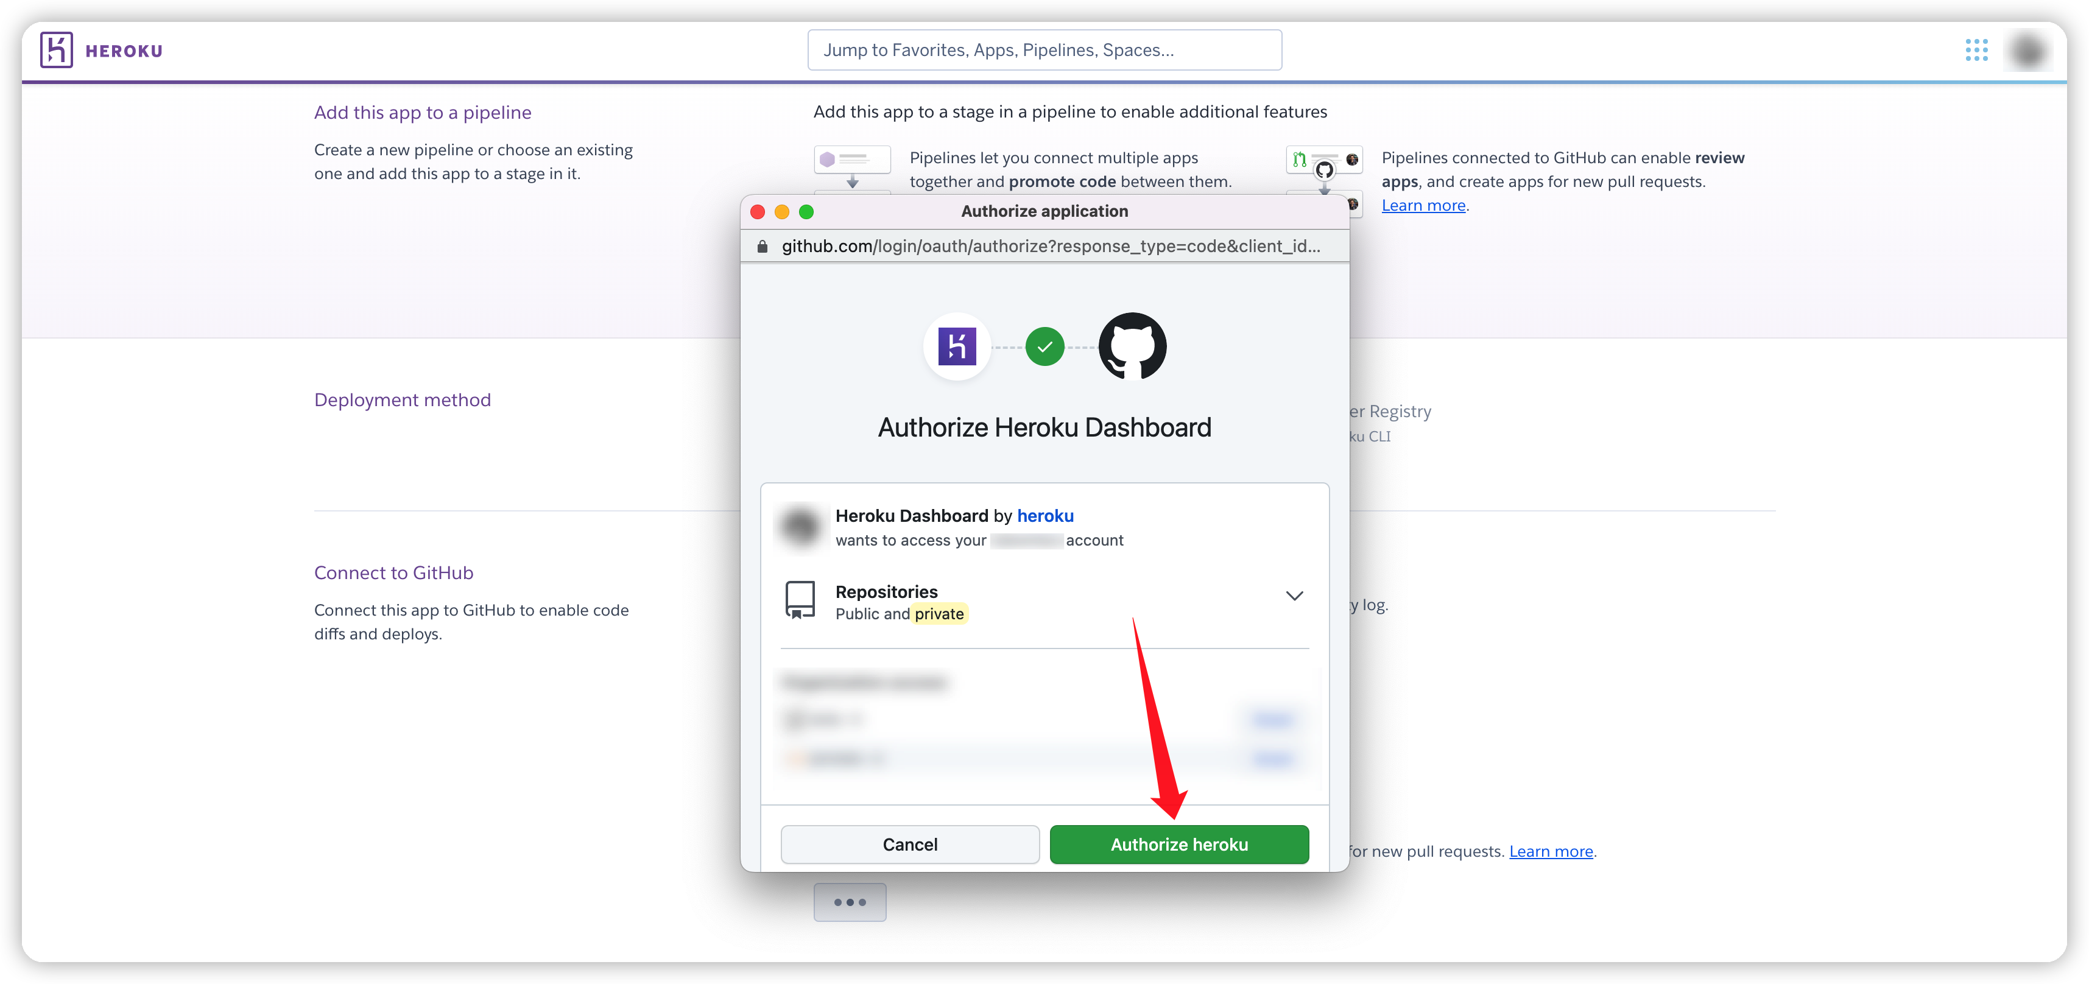Click the lock icon in address bar
The image size is (2089, 984).
(761, 247)
